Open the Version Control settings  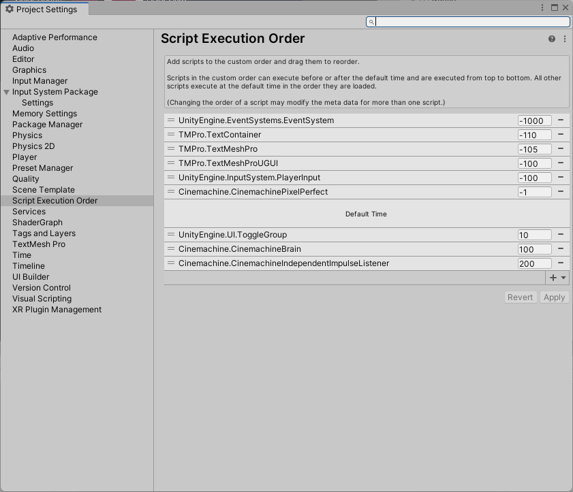pos(42,288)
